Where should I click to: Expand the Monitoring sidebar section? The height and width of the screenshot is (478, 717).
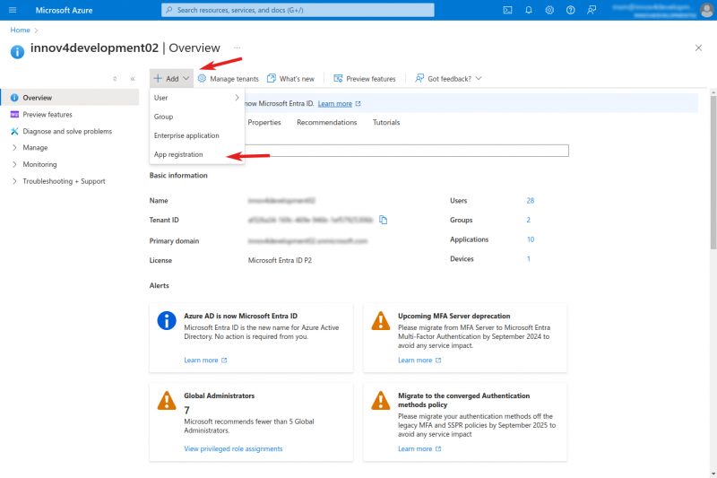(x=14, y=164)
